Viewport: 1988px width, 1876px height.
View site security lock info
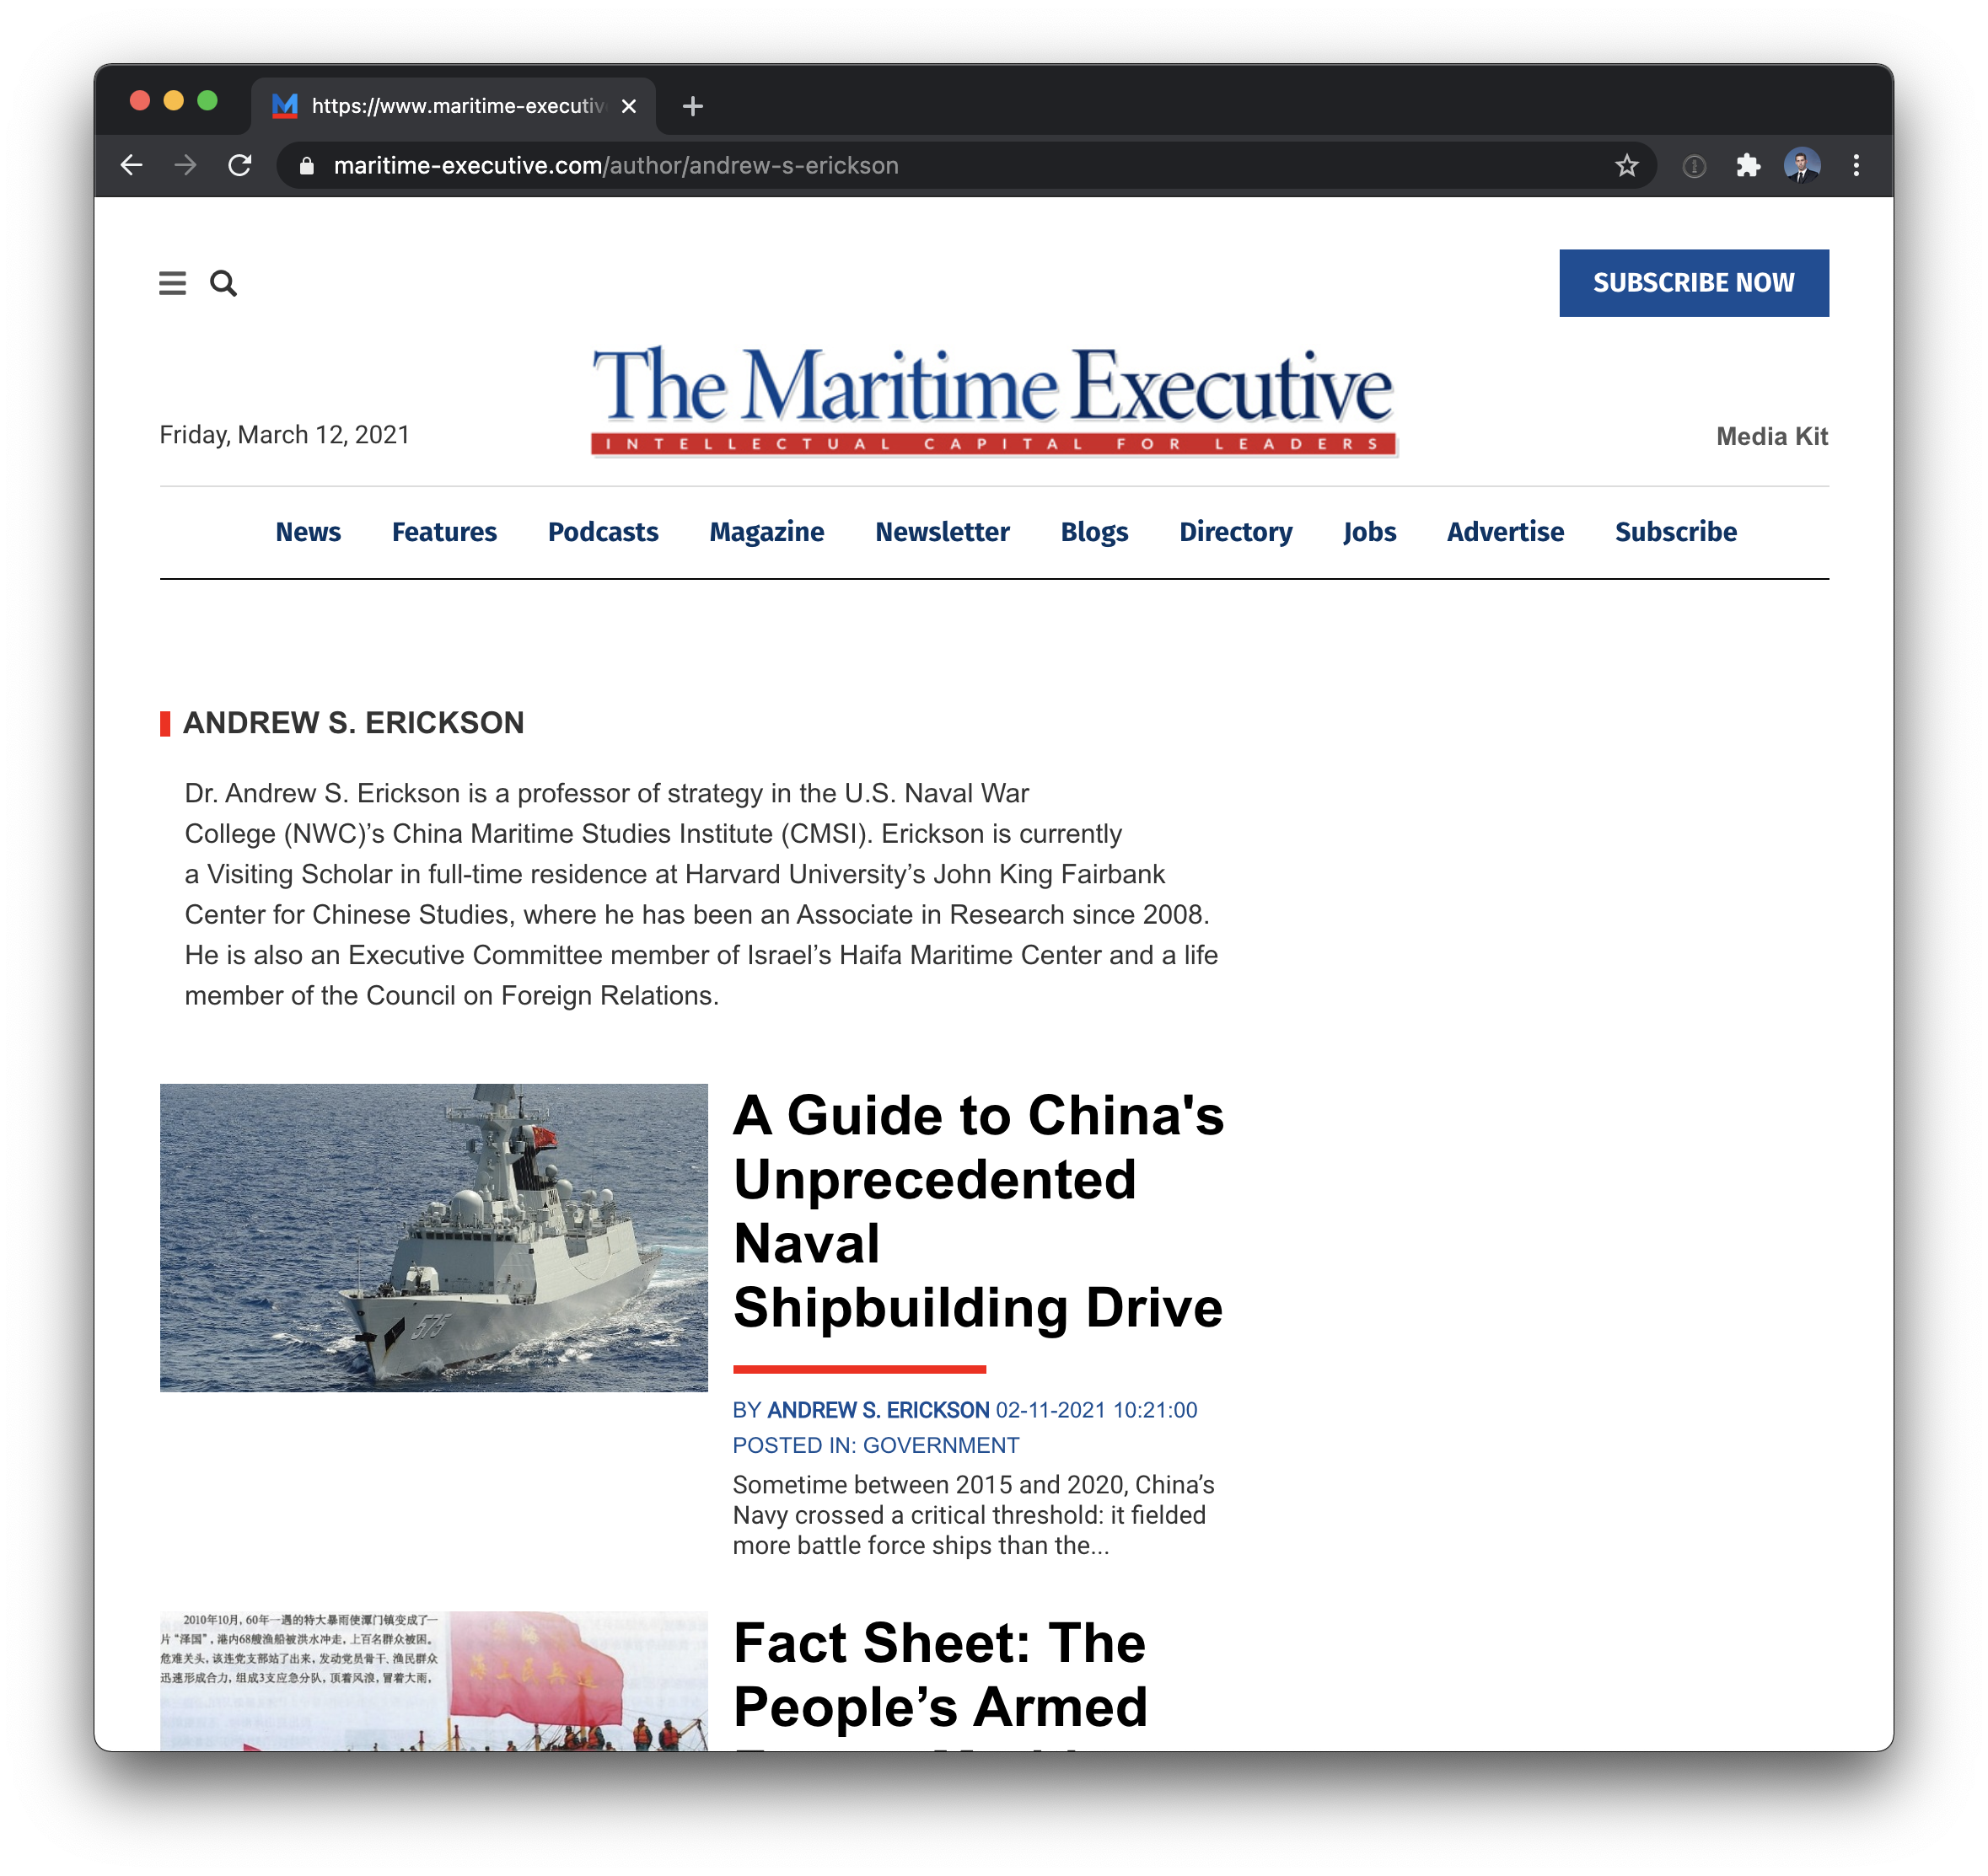point(307,166)
